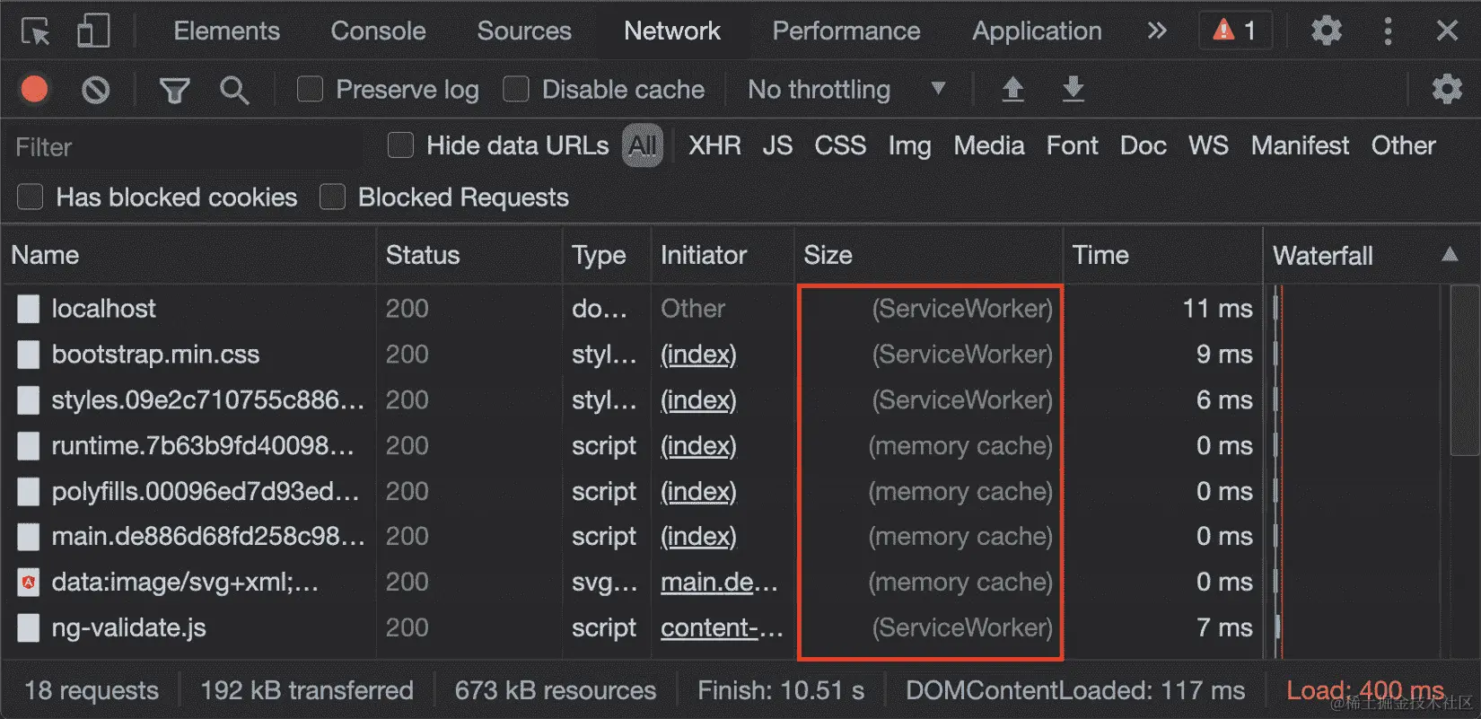
Task: Check the Blocked Requests option
Action: [x=332, y=197]
